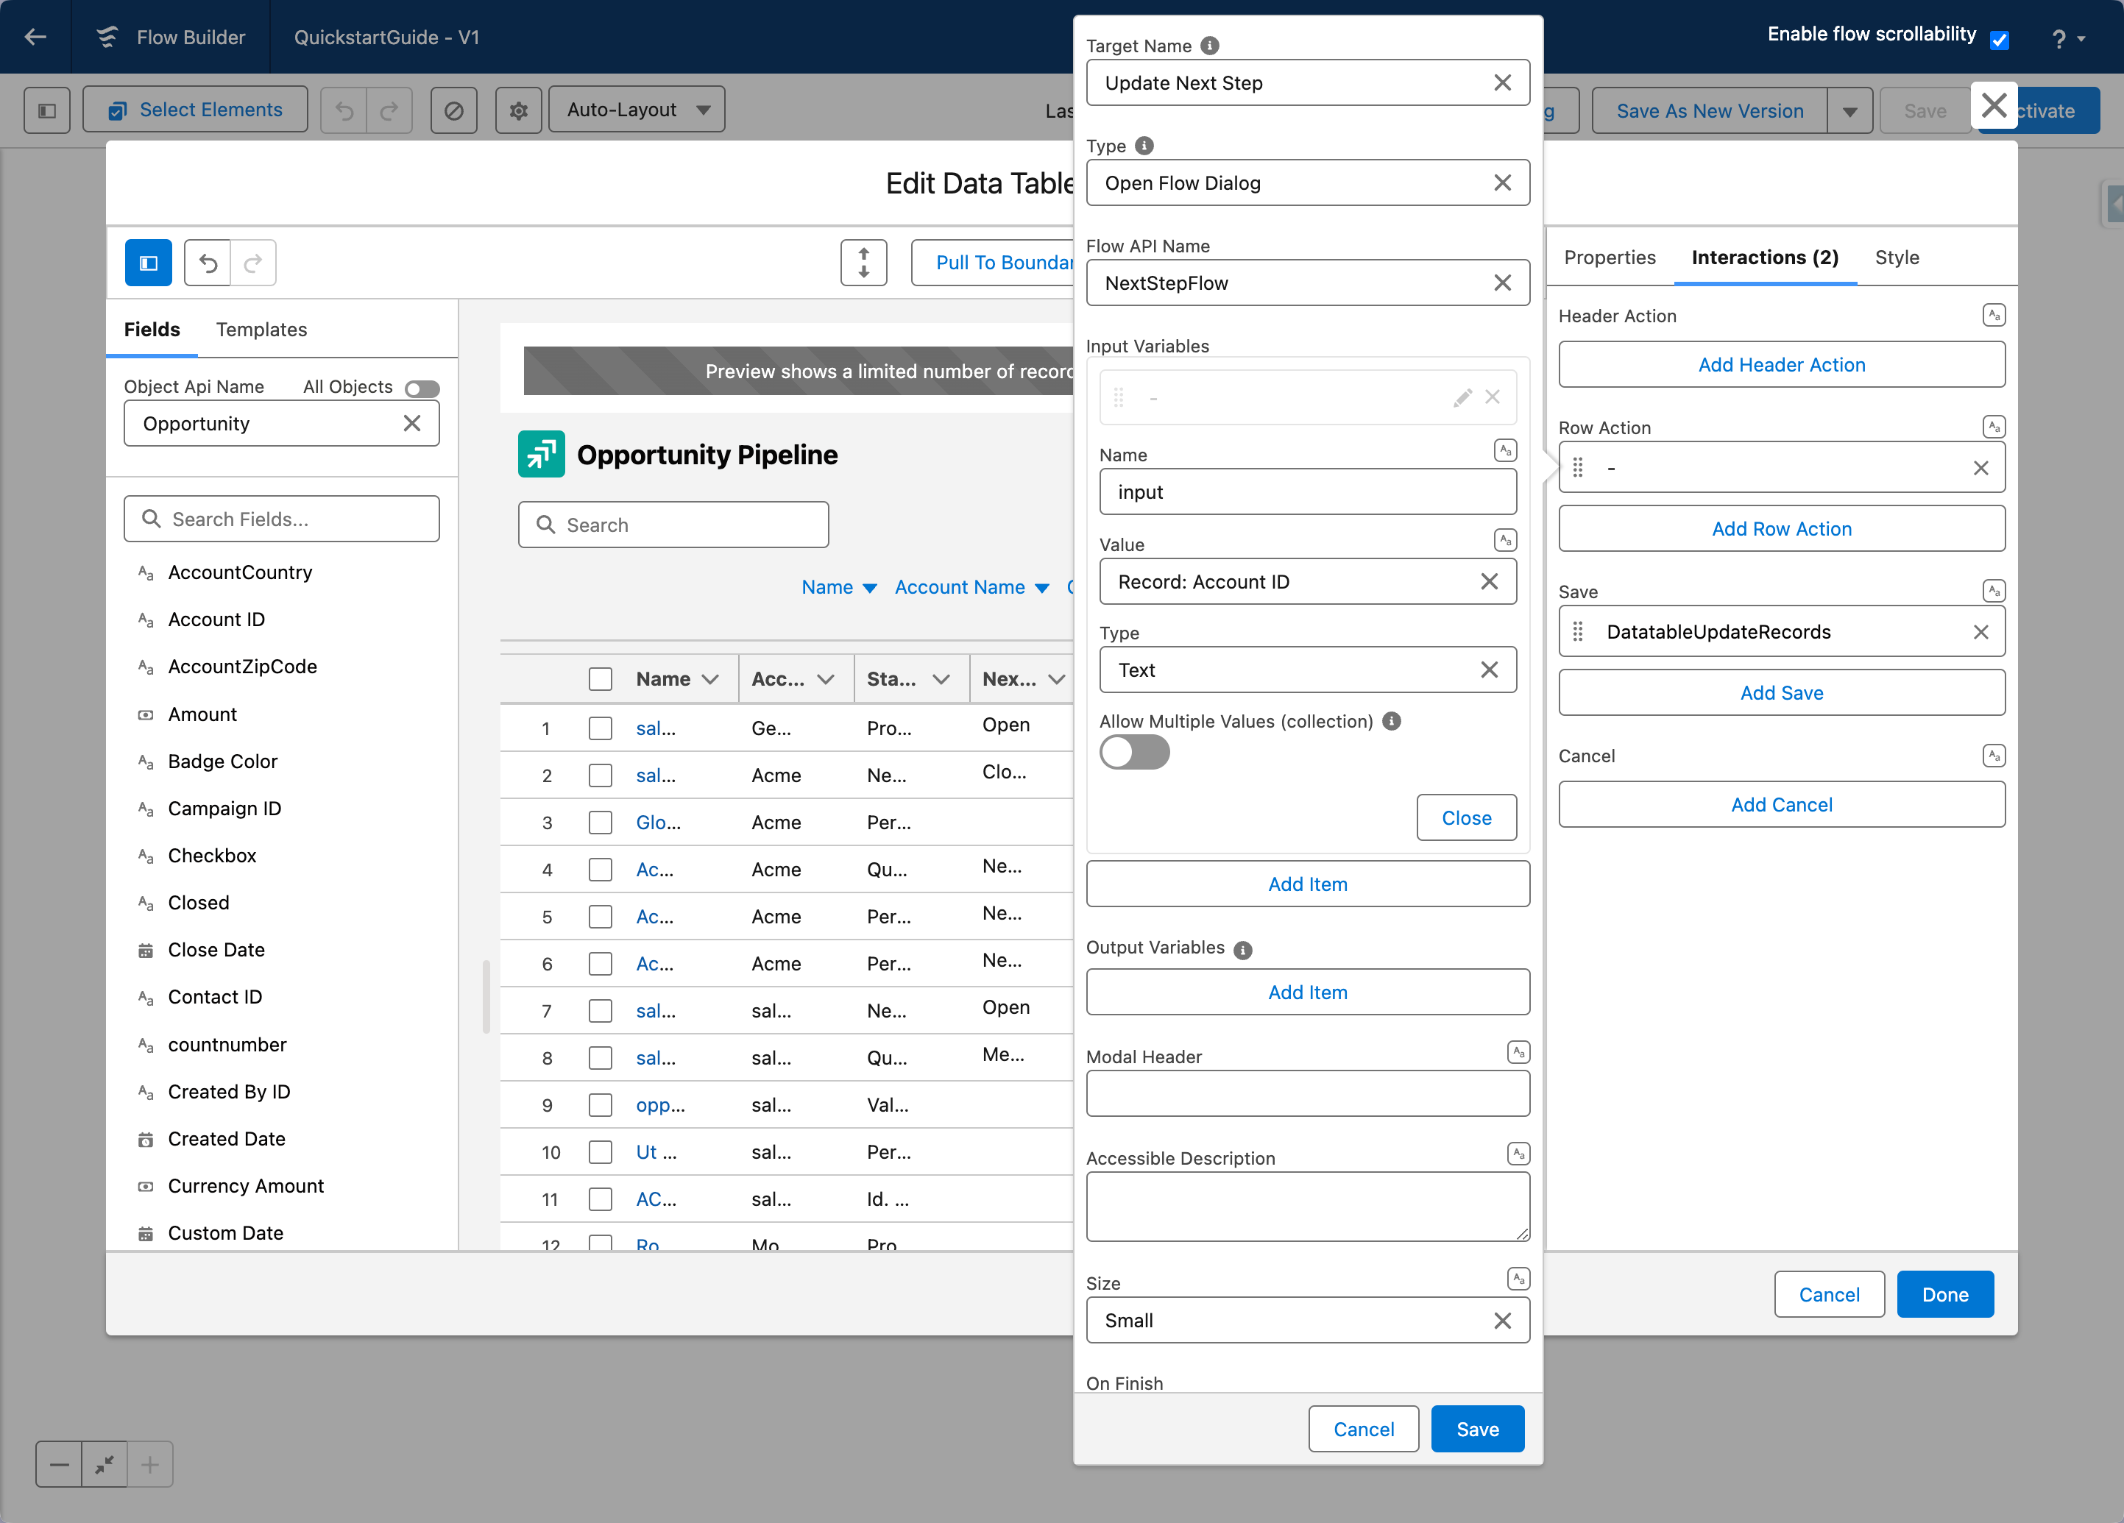Toggle Allow Multiple Values collection switch
Viewport: 2124px width, 1523px height.
pyautogui.click(x=1134, y=753)
